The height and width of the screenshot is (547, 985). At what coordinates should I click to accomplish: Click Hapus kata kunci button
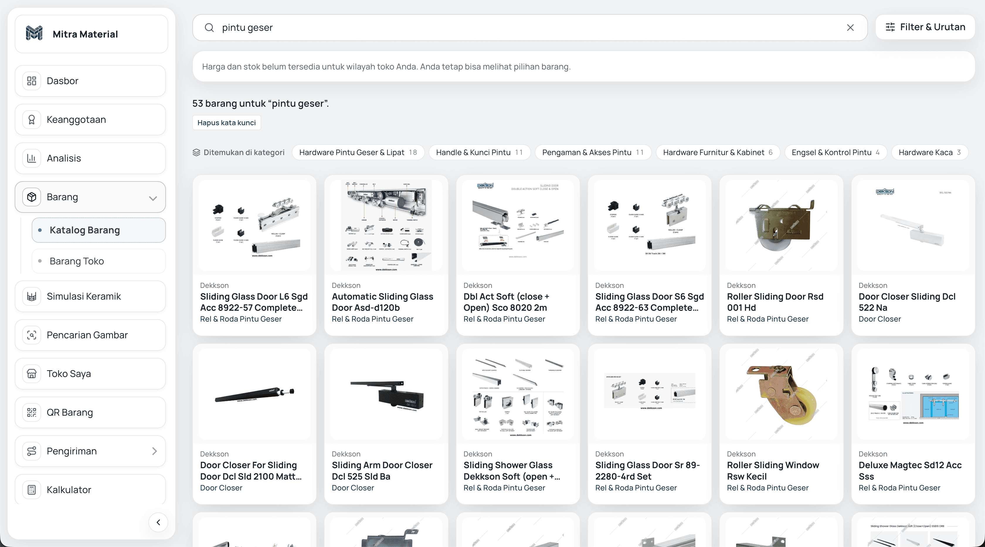226,123
